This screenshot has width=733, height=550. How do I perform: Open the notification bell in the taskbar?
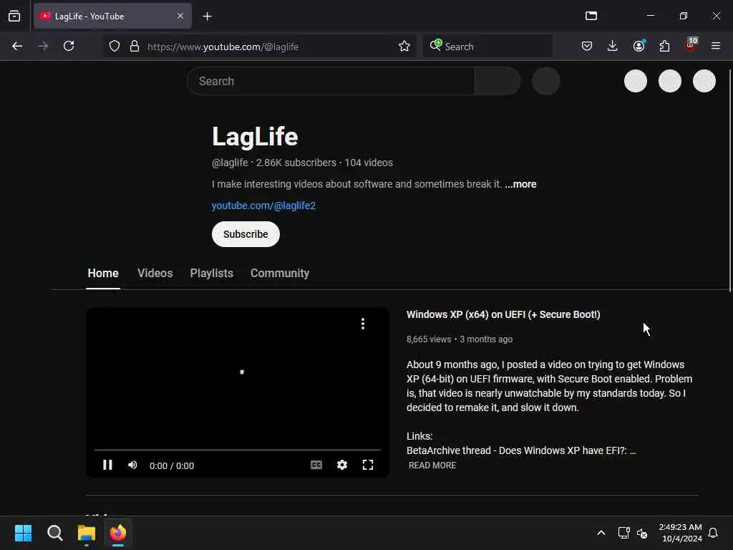coord(714,533)
